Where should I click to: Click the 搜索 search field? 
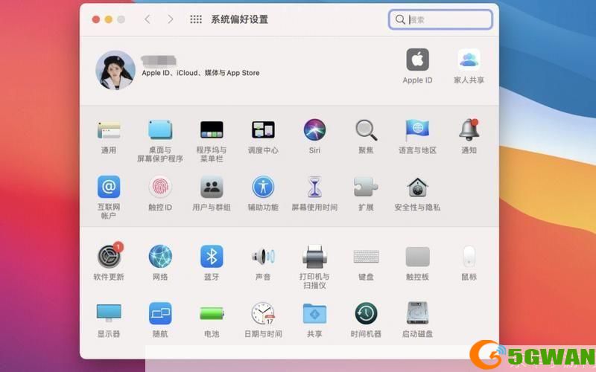[440, 19]
